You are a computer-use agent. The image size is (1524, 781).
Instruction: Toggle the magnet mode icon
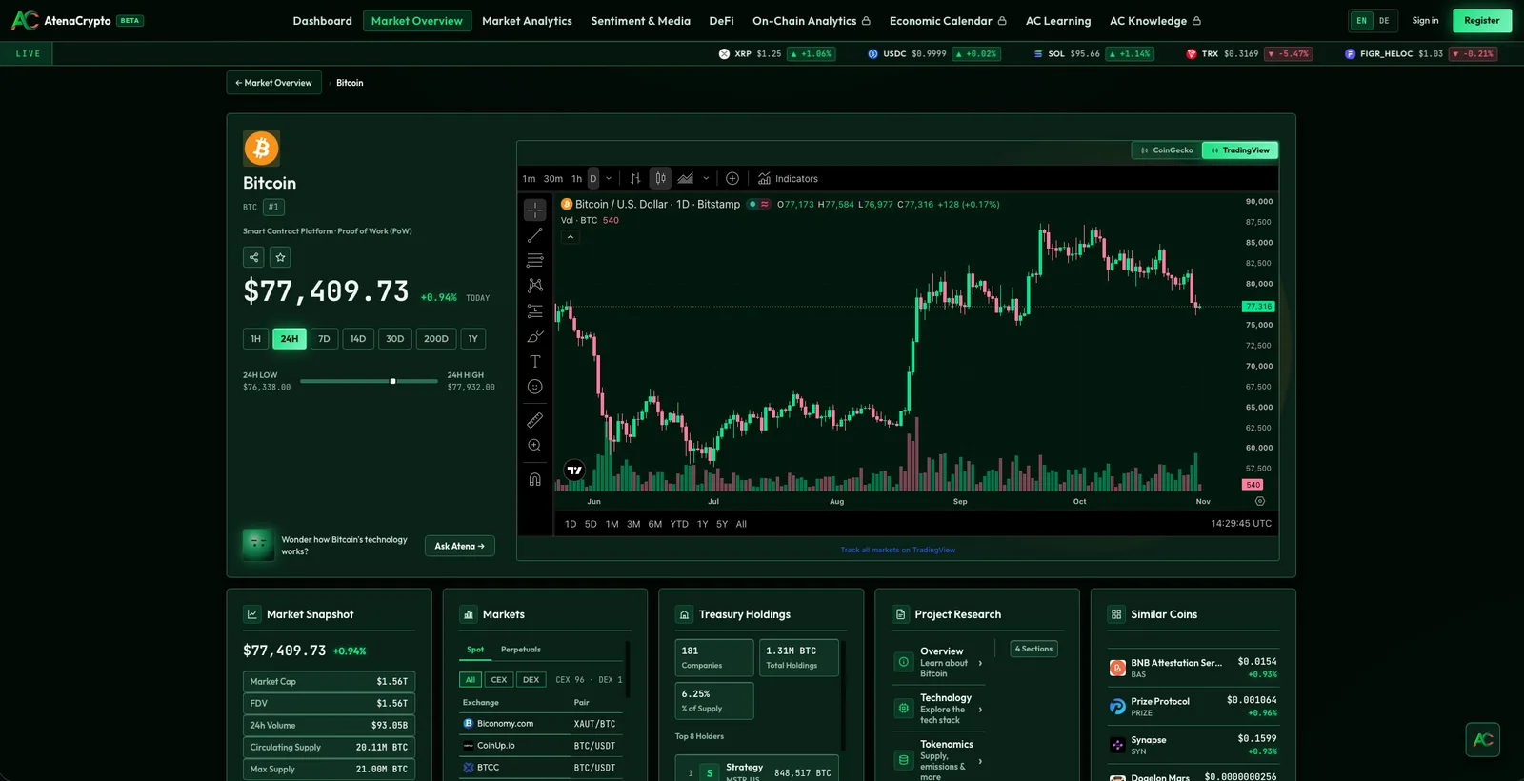pyautogui.click(x=535, y=479)
